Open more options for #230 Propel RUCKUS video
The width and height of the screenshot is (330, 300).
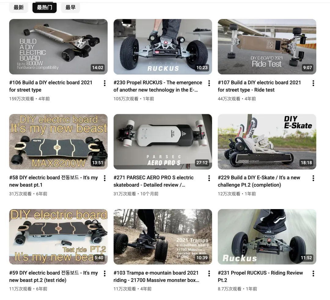[x=209, y=83]
